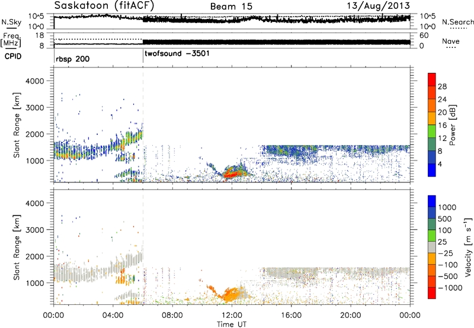Select the "Freq. [MHz]" axis label

11,40
